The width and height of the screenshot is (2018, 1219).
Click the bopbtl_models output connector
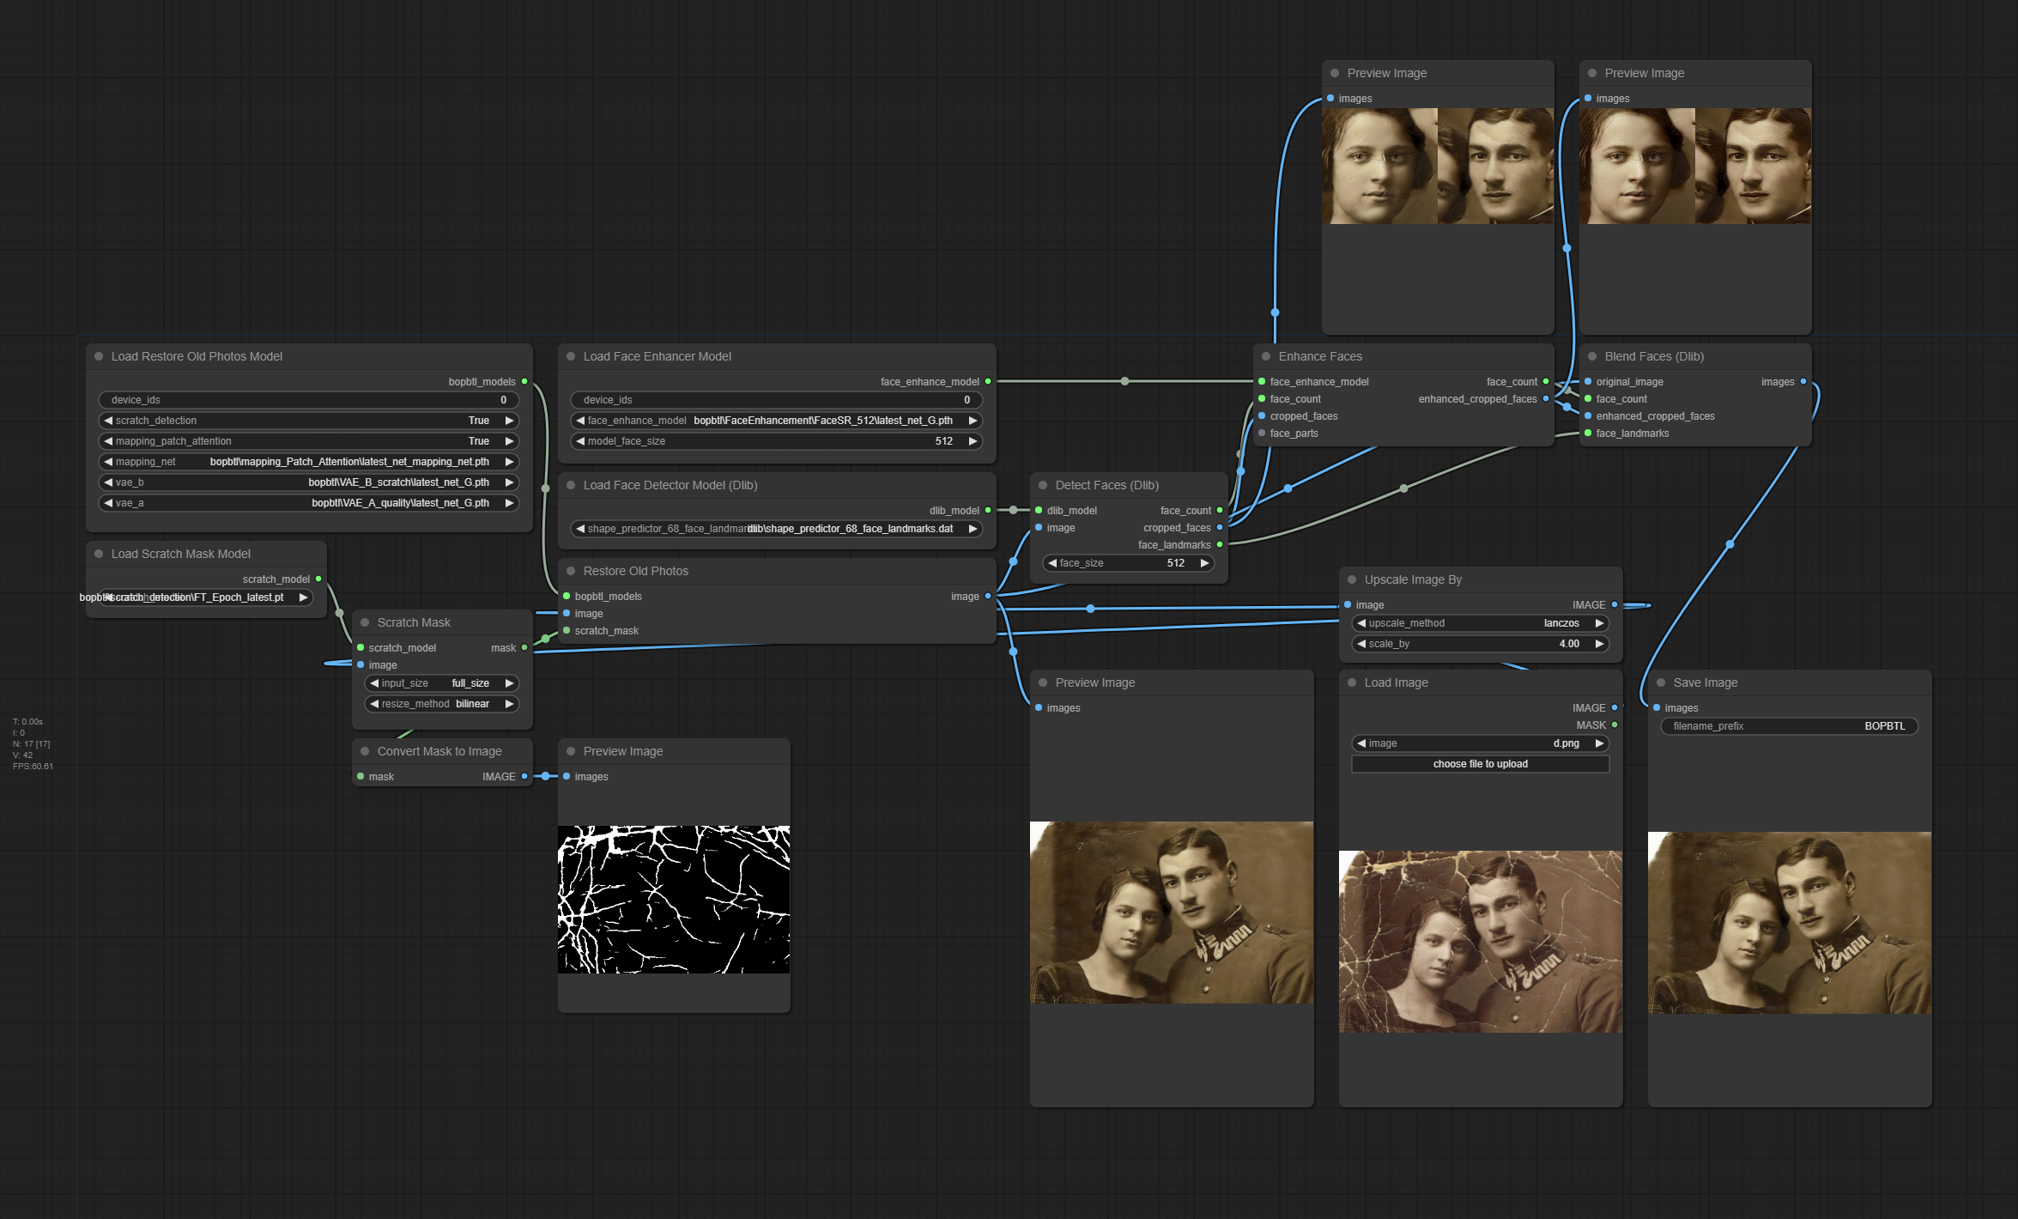pyautogui.click(x=524, y=382)
